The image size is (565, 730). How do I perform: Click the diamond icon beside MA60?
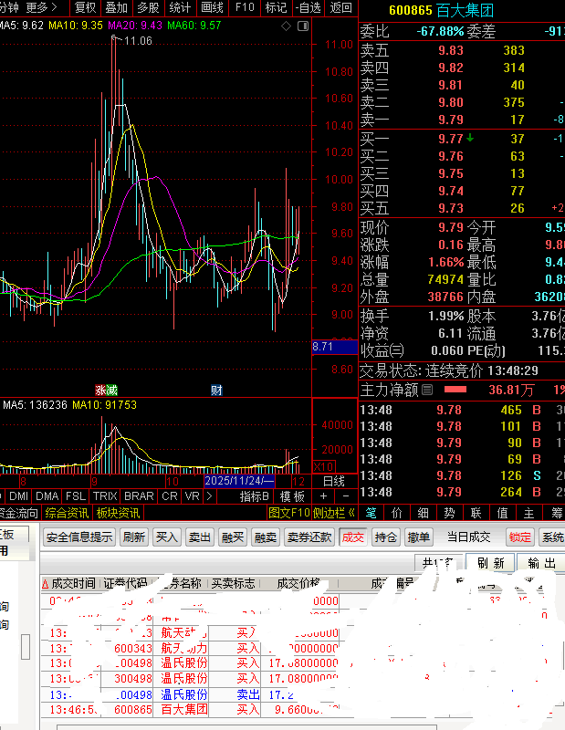(x=287, y=26)
